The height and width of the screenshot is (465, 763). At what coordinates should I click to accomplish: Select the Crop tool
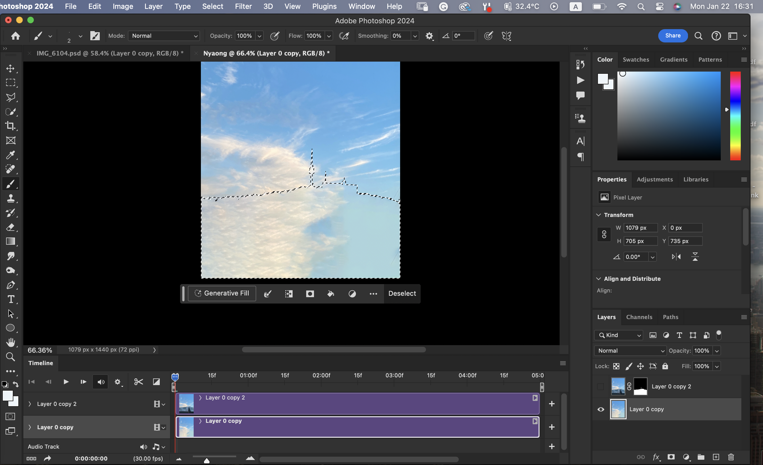(11, 126)
